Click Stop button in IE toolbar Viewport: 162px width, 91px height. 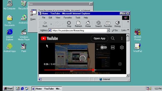[69, 24]
